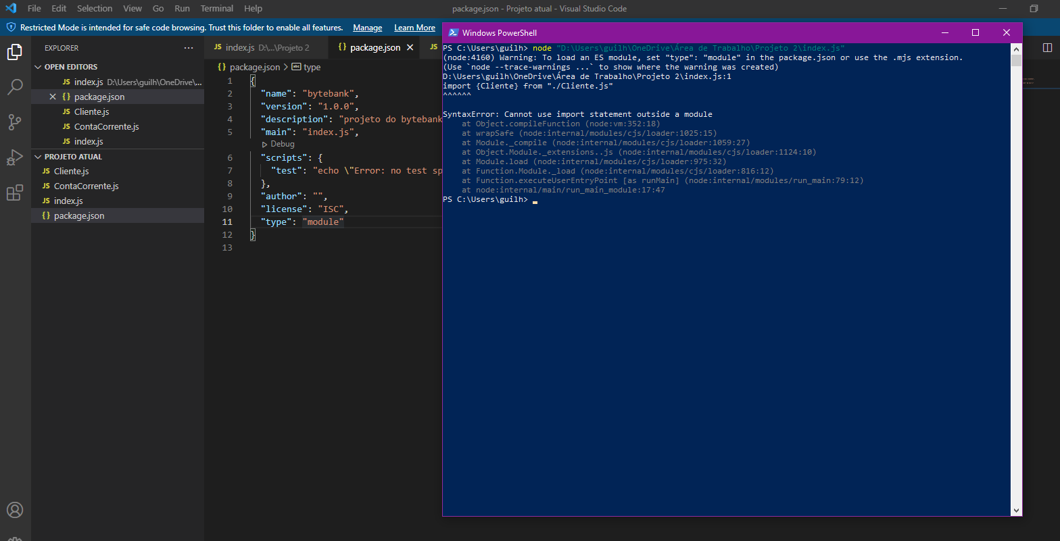Open the View menu
The width and height of the screenshot is (1060, 541).
132,9
